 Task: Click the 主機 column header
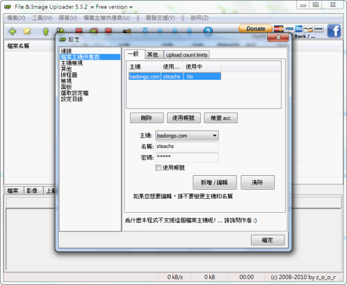click(x=144, y=66)
